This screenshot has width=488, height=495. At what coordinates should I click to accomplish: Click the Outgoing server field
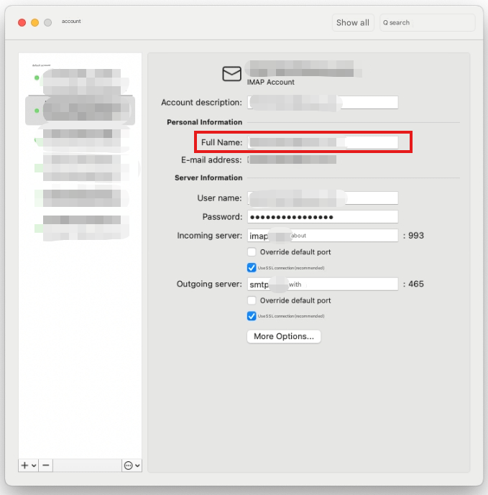point(323,284)
